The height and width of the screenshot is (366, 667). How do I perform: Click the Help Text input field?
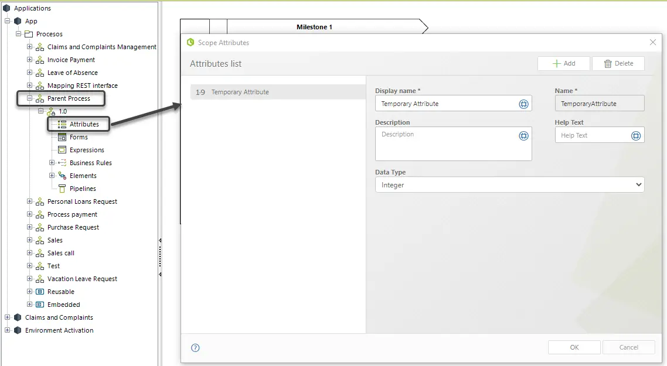(600, 135)
